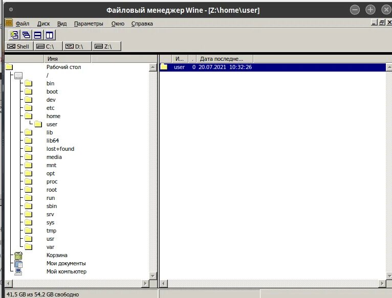Select the mnt folder icon

pyautogui.click(x=29, y=165)
